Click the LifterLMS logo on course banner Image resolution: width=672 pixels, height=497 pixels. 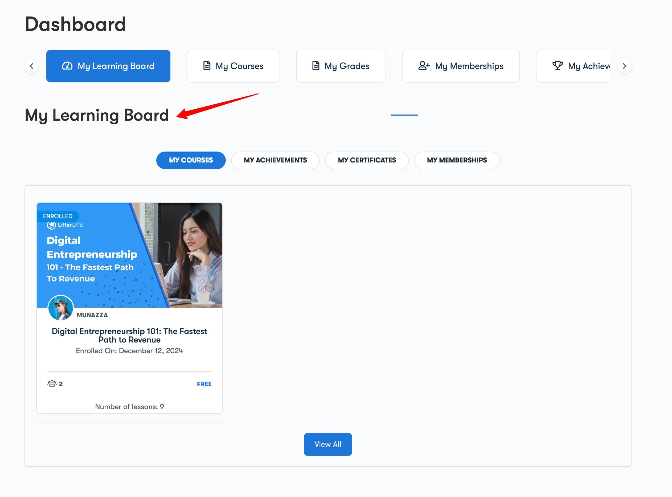click(65, 225)
